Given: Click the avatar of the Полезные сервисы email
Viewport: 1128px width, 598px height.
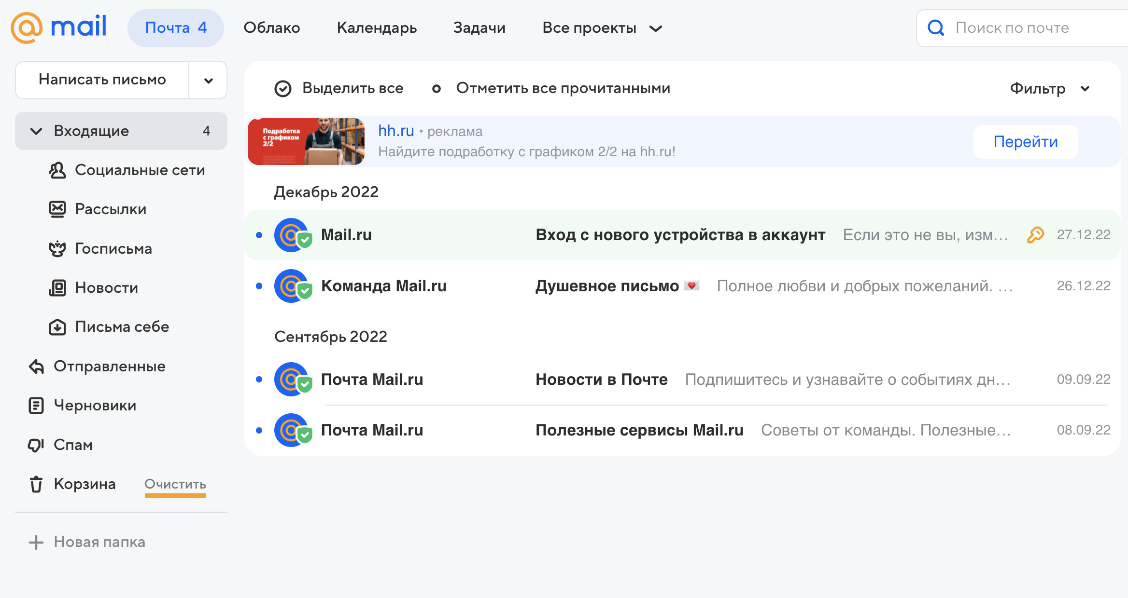Looking at the screenshot, I should 292,430.
